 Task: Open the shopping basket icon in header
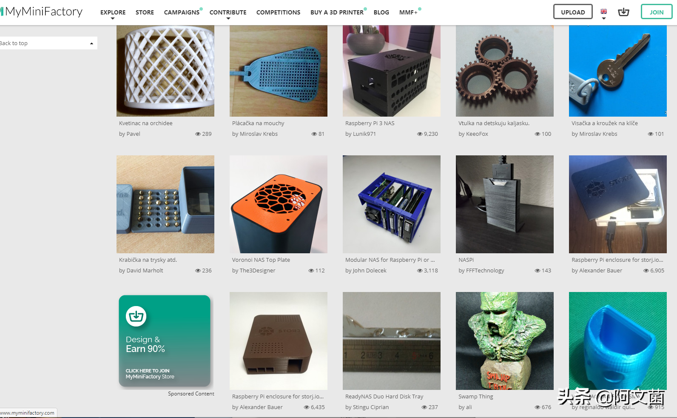(x=623, y=12)
